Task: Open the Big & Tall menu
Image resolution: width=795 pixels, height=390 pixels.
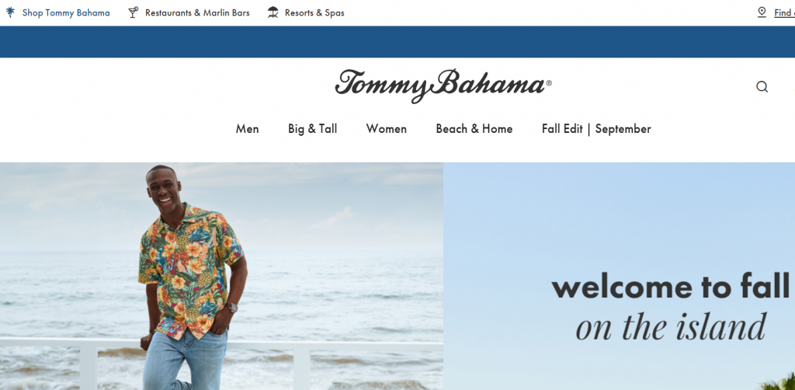Action: click(x=312, y=129)
